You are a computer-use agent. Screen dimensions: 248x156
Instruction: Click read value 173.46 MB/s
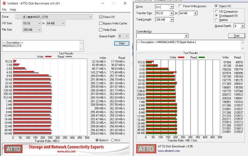(x=117, y=72)
